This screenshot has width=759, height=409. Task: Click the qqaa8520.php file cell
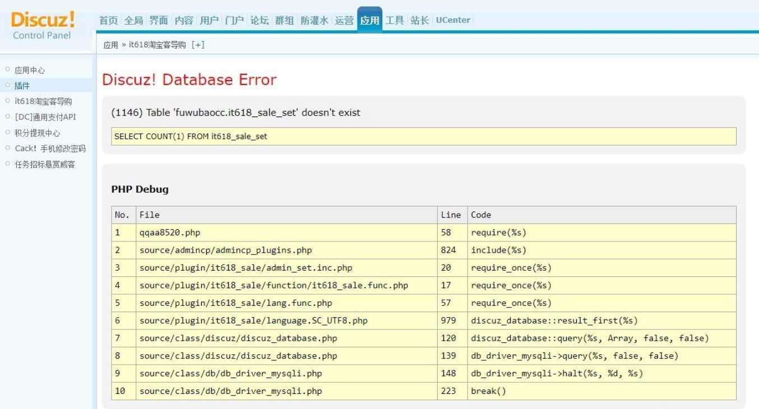coord(286,233)
